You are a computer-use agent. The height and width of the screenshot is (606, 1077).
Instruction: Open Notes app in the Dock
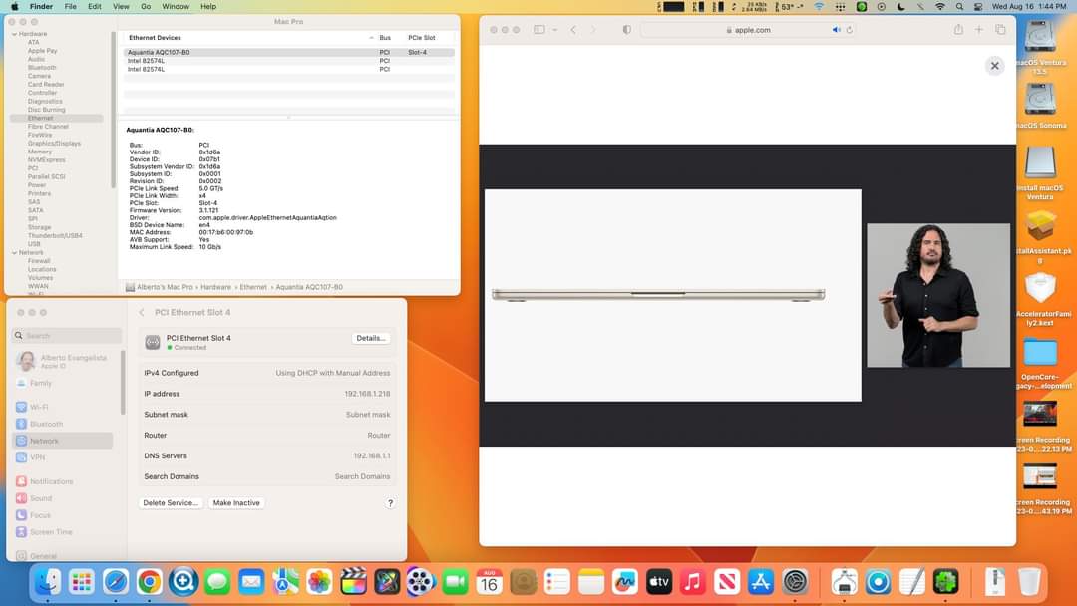[590, 583]
